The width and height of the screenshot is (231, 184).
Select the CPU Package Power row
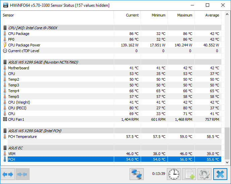point(111,45)
